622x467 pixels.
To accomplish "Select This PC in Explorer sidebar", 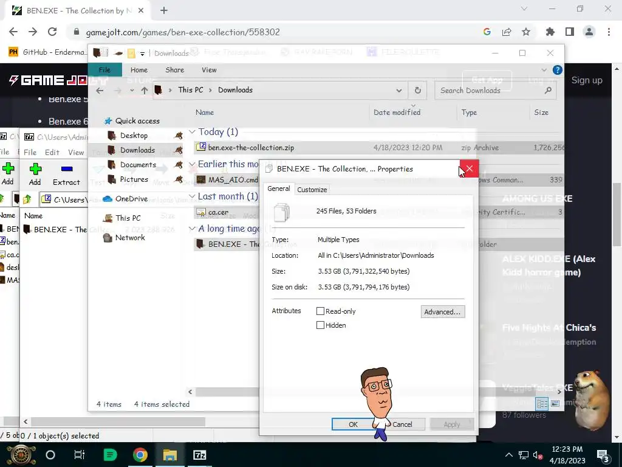I will 128,218.
